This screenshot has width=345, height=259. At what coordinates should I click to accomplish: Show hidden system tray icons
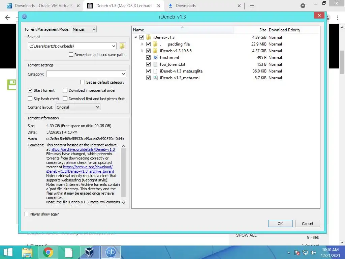click(x=289, y=253)
